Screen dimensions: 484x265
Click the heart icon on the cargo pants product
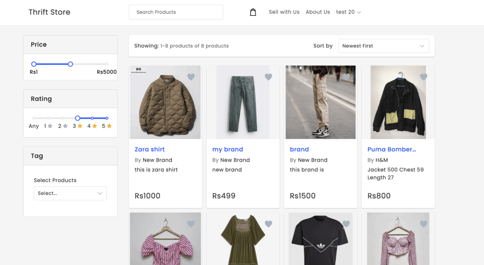[346, 77]
